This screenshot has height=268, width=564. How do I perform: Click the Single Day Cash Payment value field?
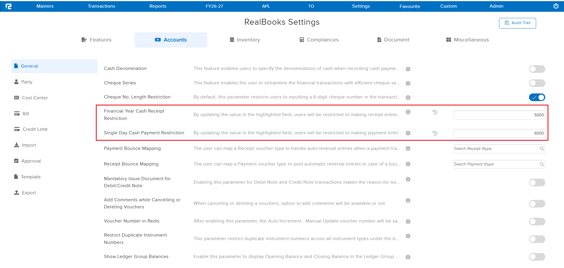point(499,133)
